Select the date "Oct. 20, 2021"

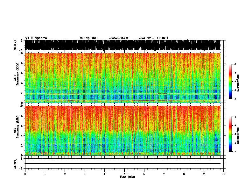pos(89,38)
